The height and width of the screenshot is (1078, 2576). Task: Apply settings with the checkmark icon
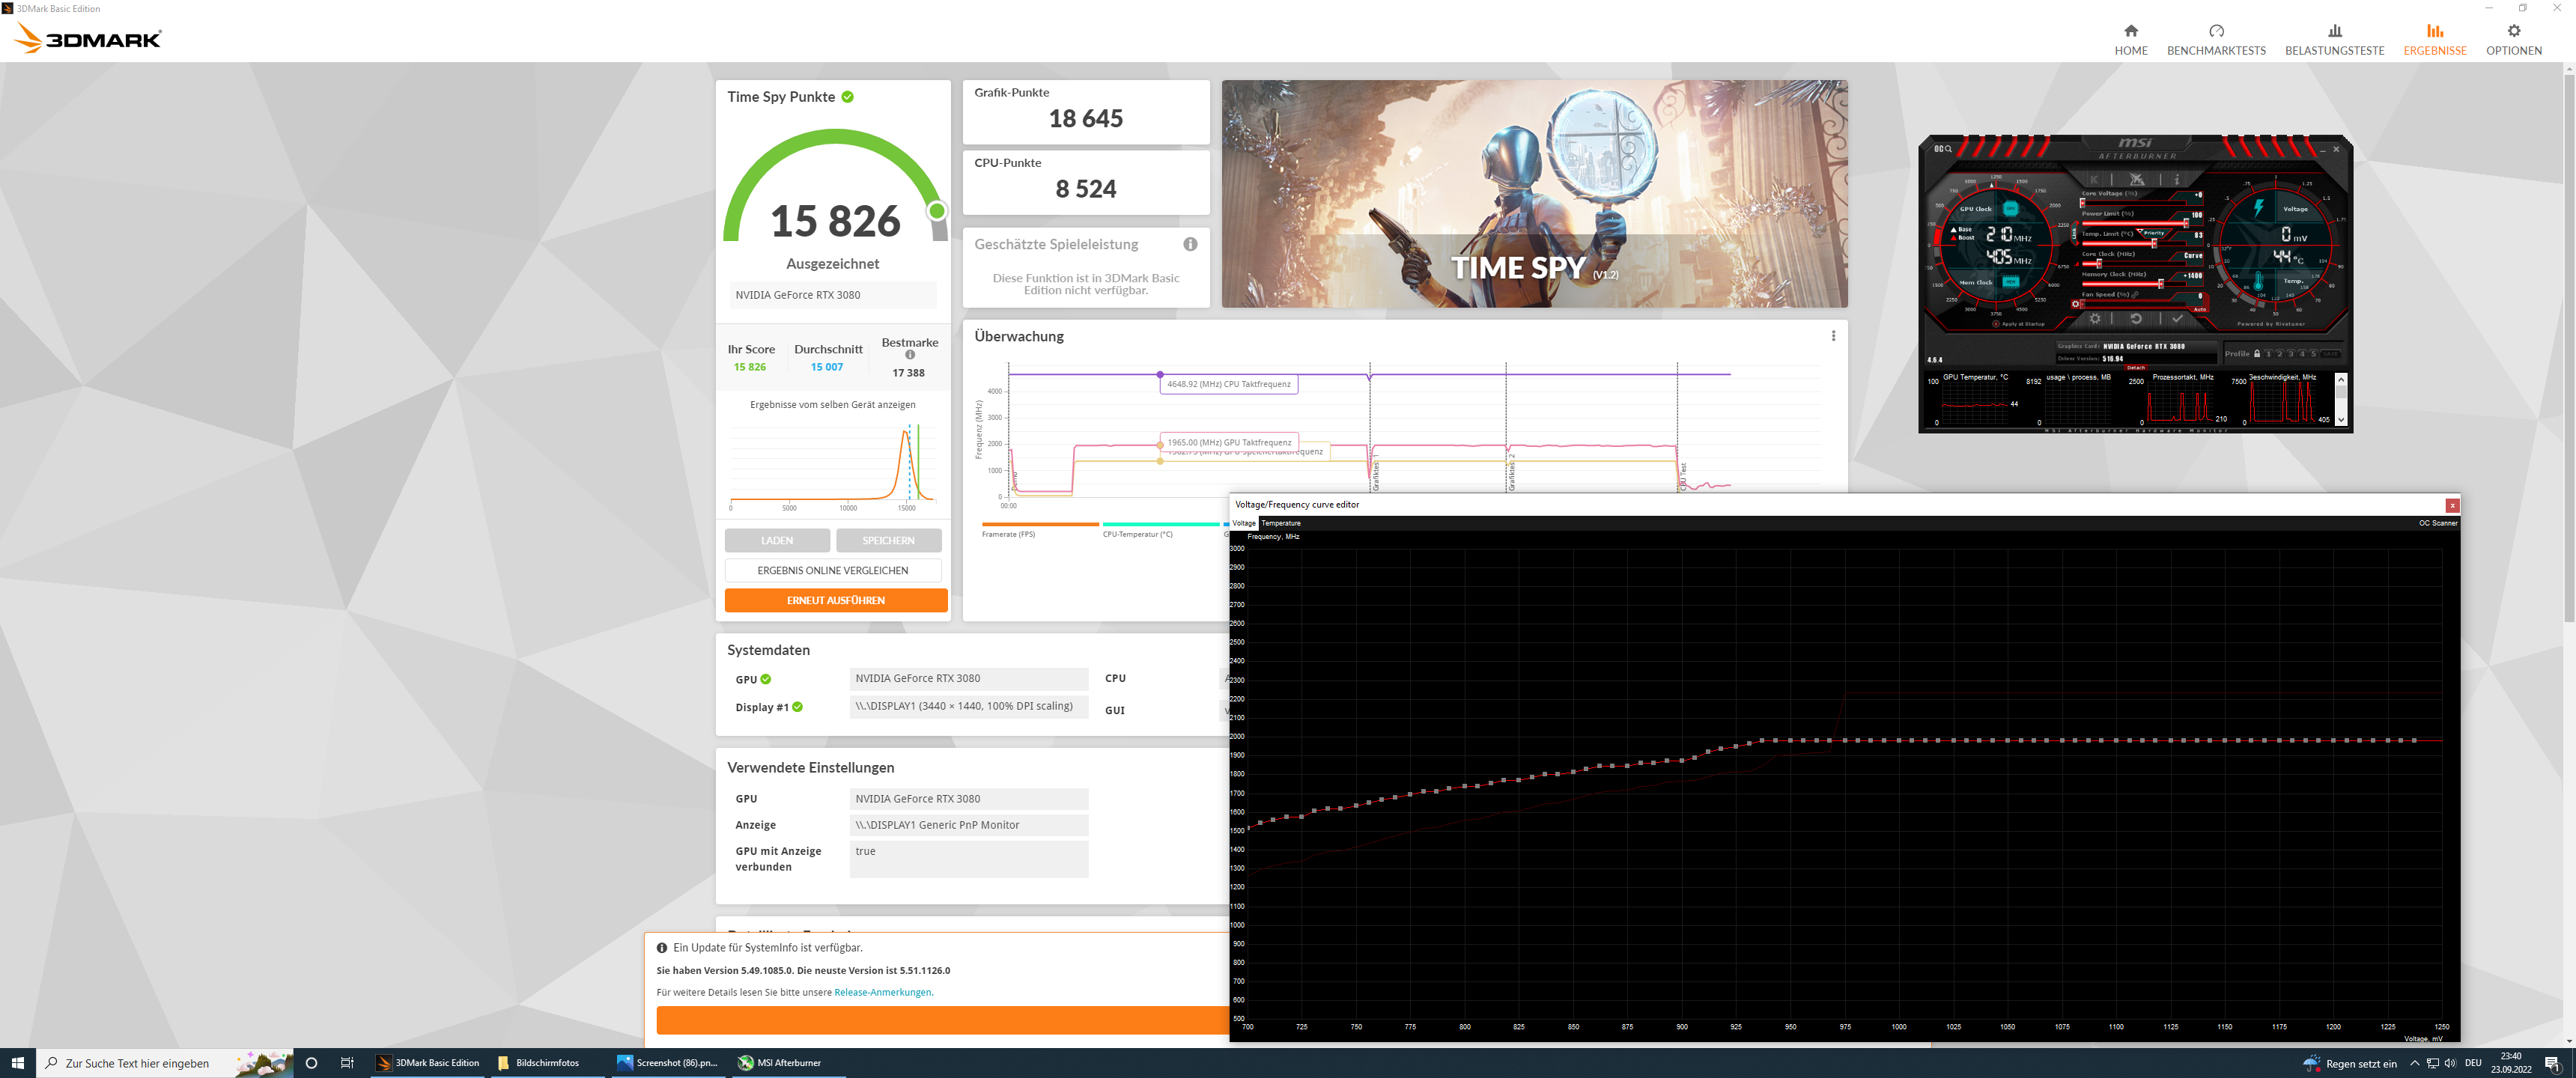[x=2178, y=319]
